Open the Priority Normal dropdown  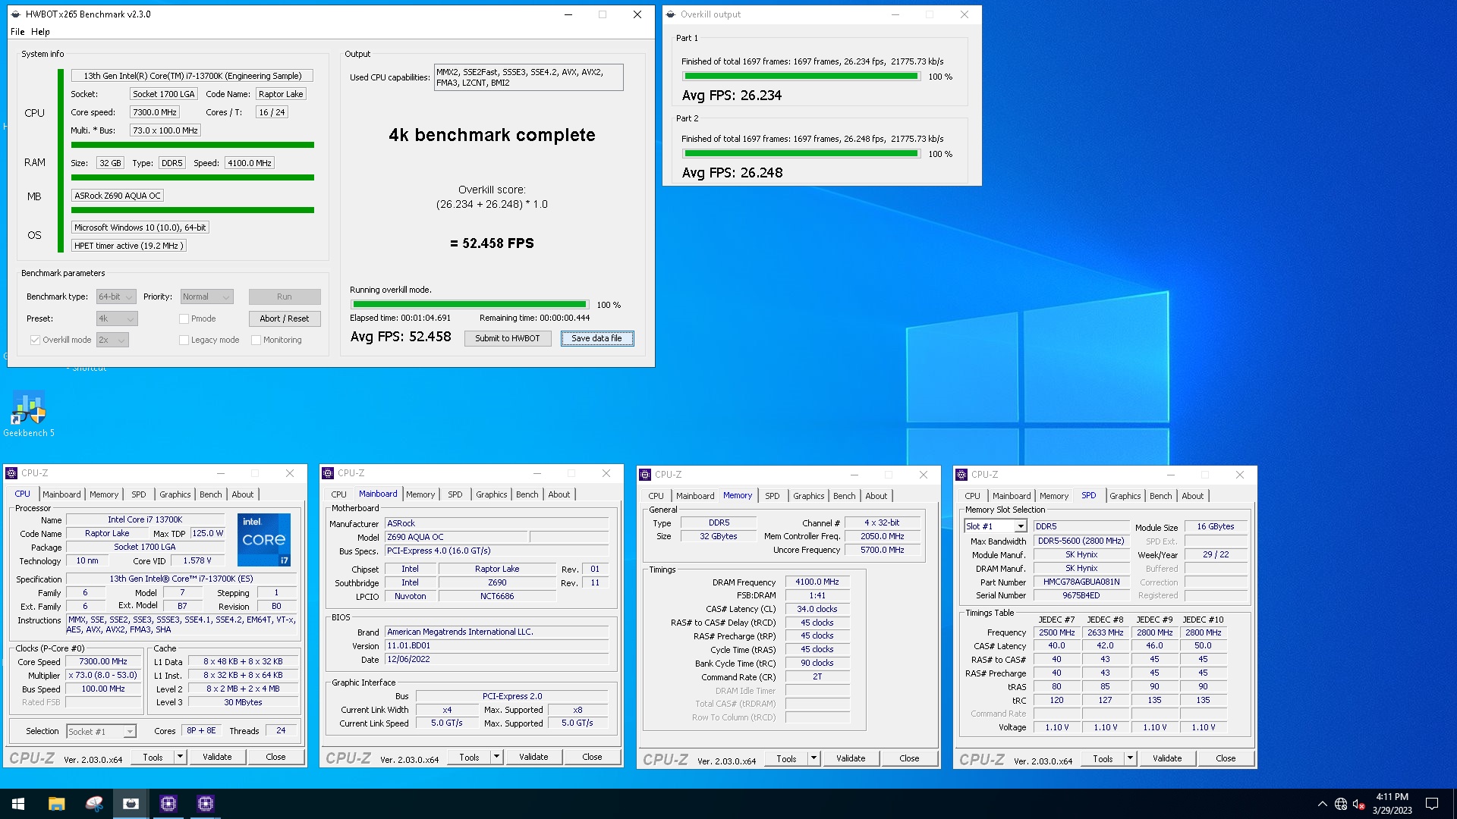(x=206, y=297)
